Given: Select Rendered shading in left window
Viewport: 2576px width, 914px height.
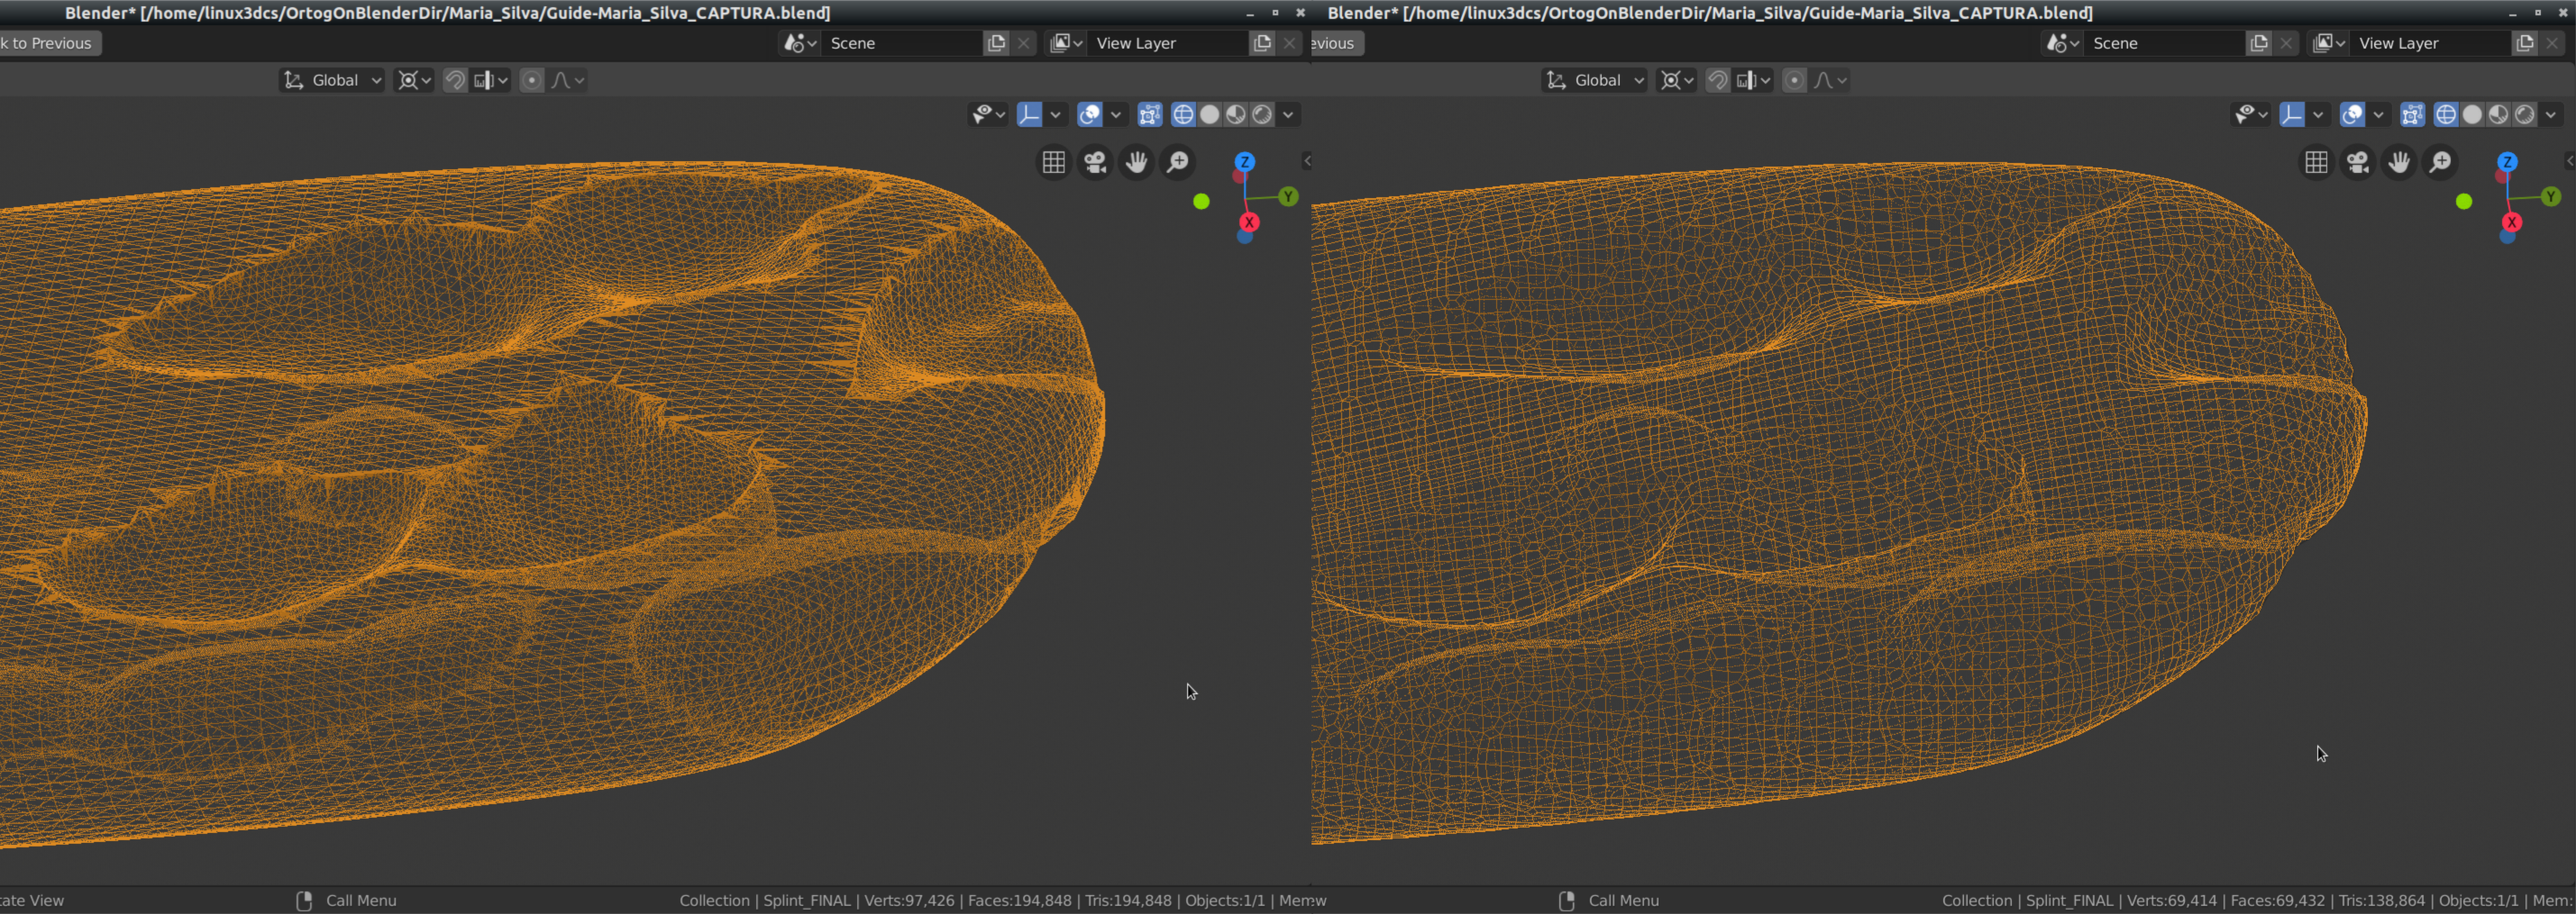Looking at the screenshot, I should coord(1262,115).
